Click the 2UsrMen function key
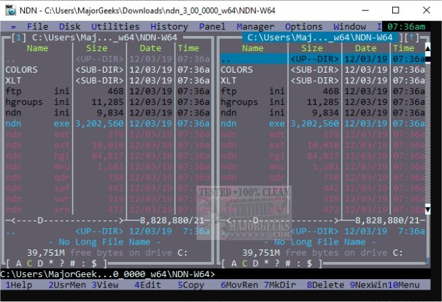This screenshot has height=302, width=442. click(x=67, y=285)
